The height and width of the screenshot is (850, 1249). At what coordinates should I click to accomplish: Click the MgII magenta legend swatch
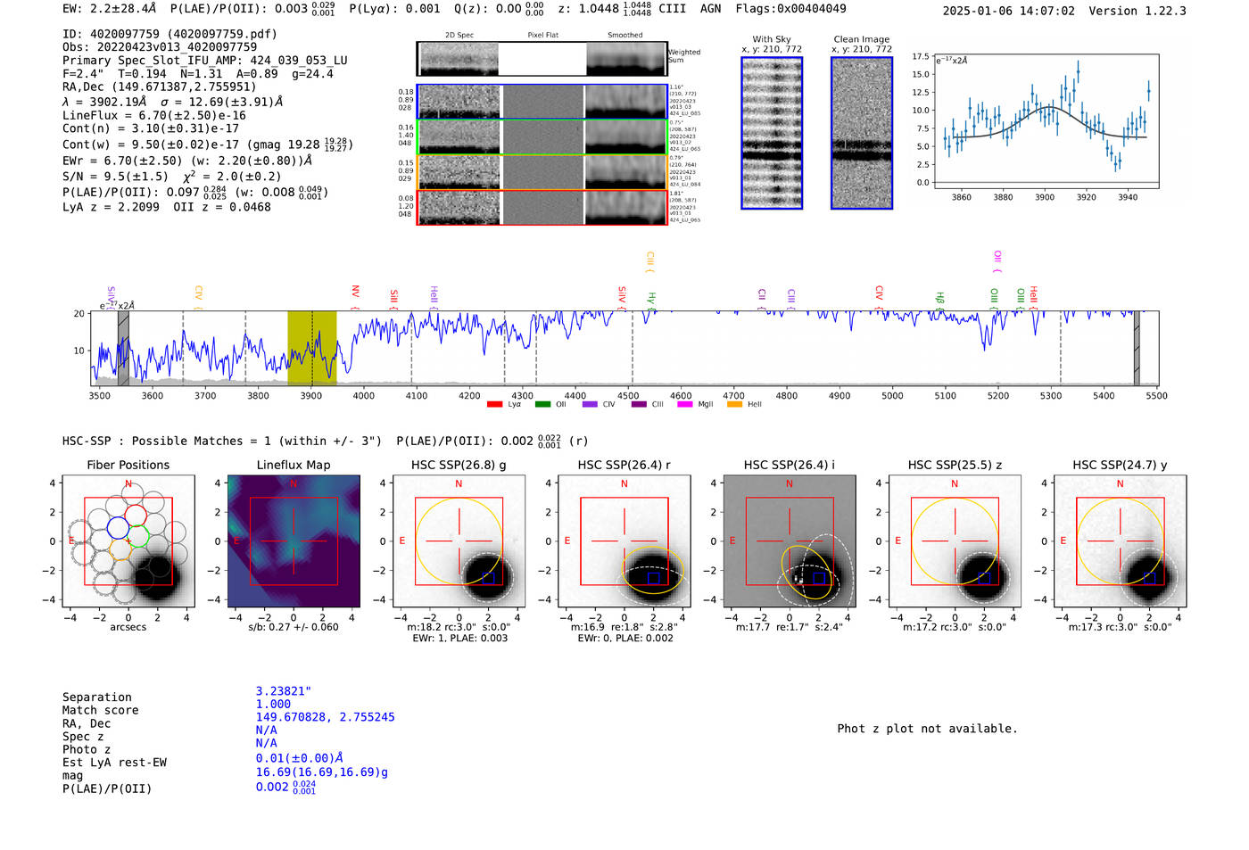pyautogui.click(x=685, y=404)
